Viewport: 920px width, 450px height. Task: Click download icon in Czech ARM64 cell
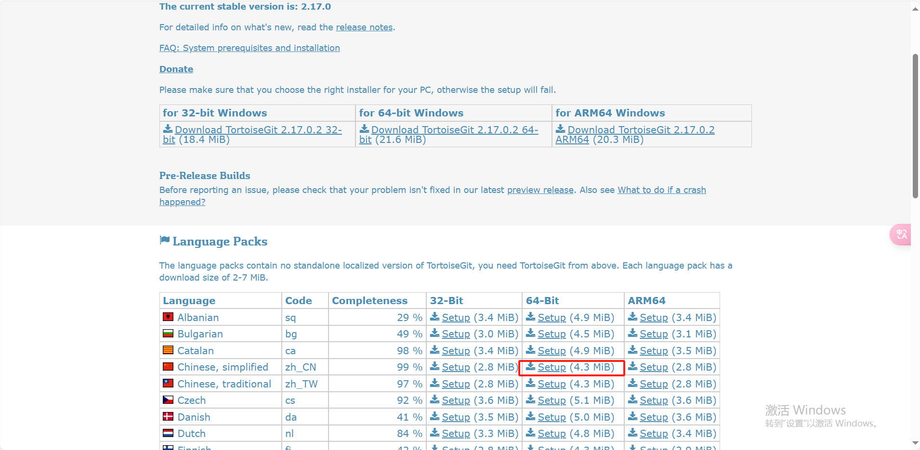coord(633,399)
